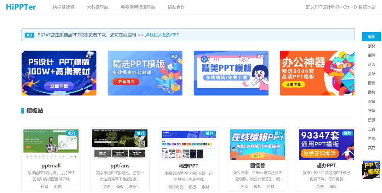Open 精美PPT模板 banner ad

pyautogui.click(x=231, y=73)
